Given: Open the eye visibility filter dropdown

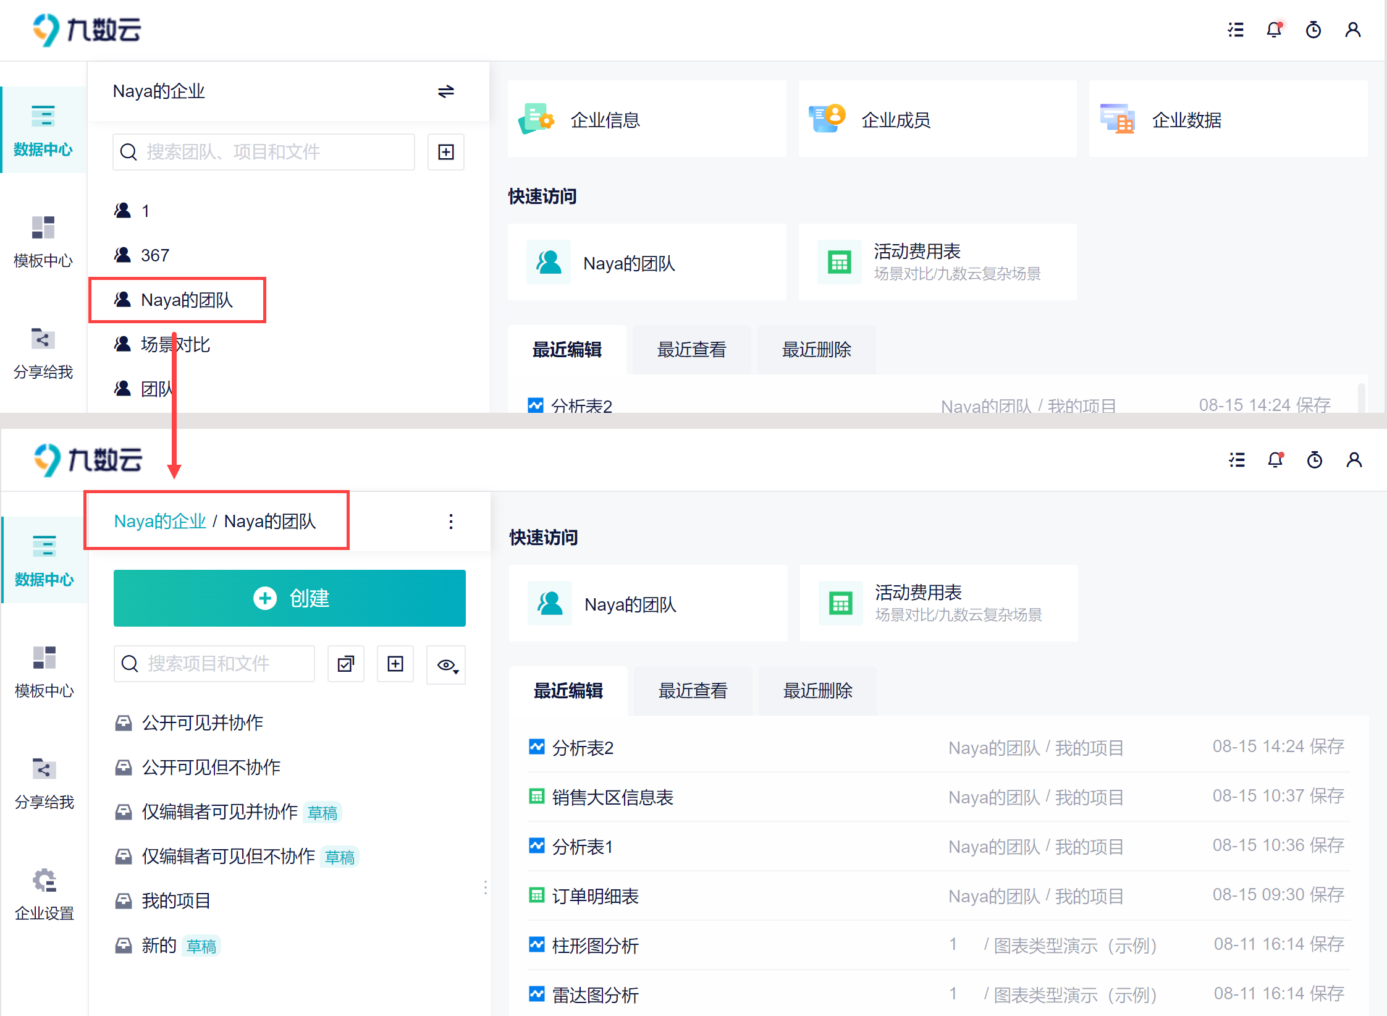Looking at the screenshot, I should (x=446, y=665).
